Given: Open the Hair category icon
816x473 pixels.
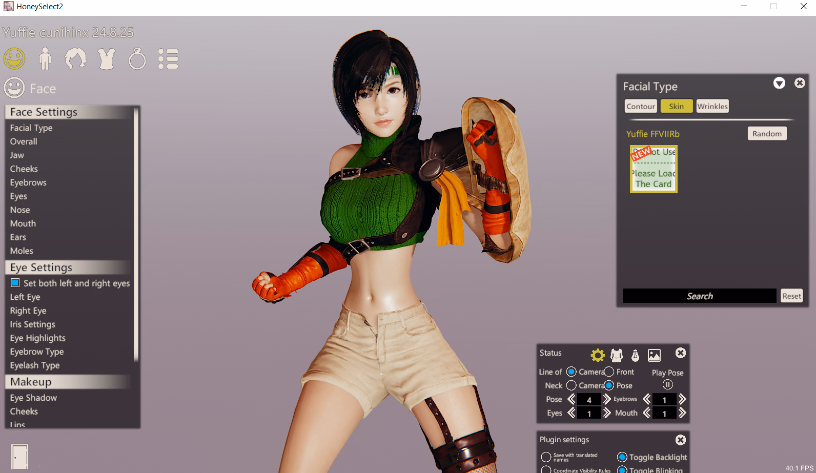Looking at the screenshot, I should click(x=76, y=59).
